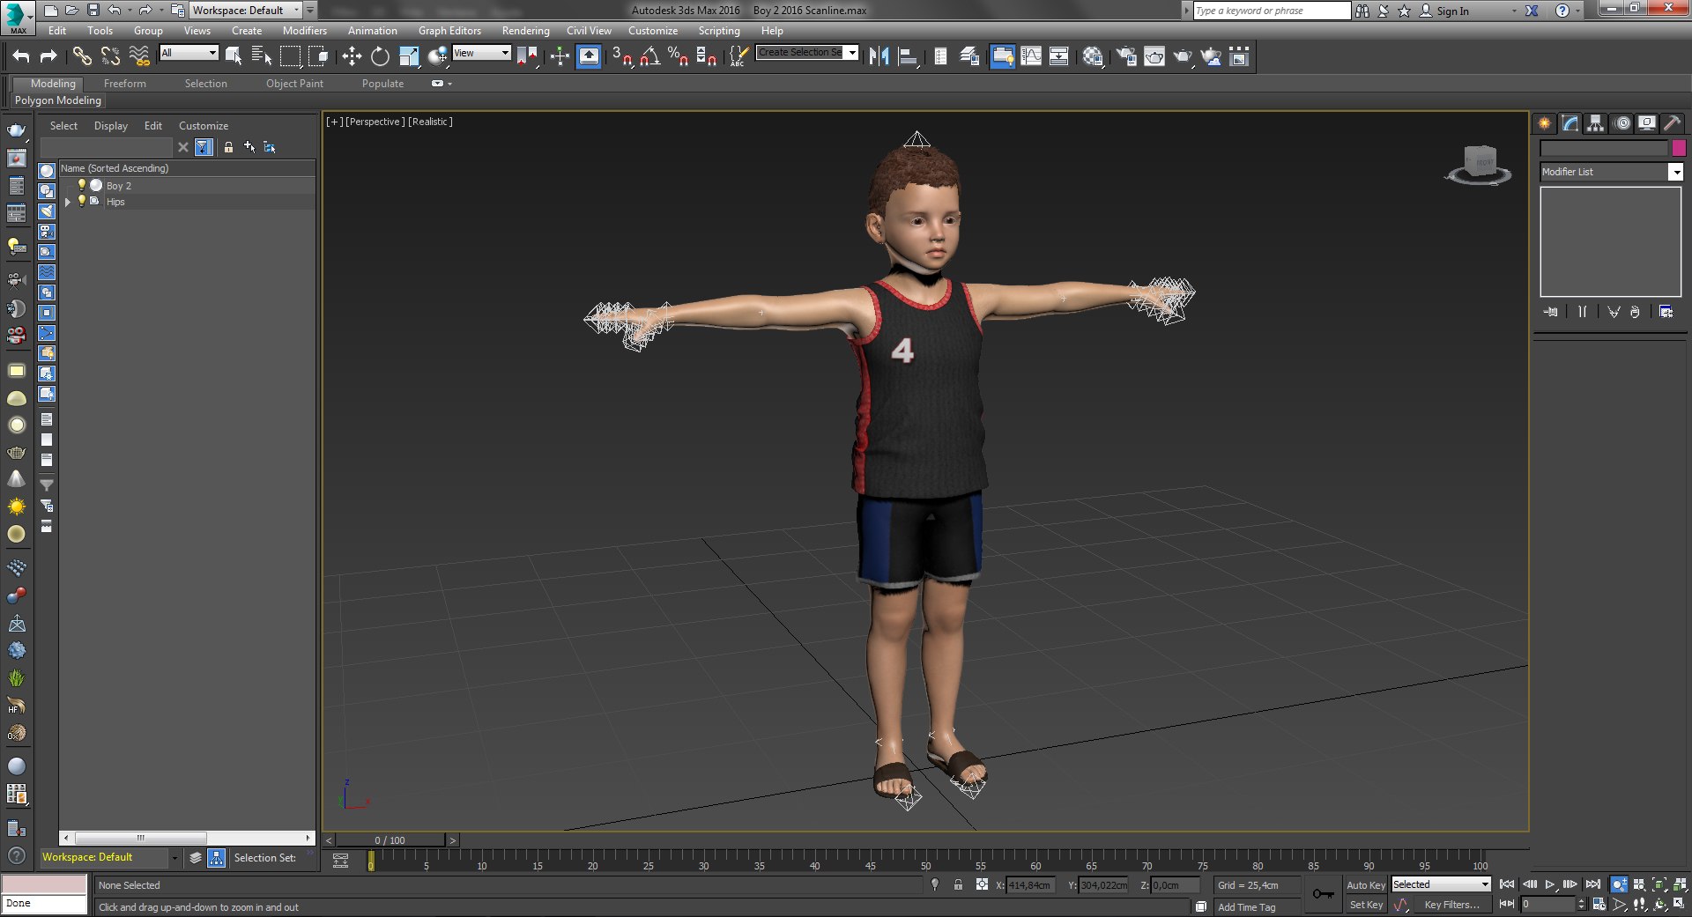Screen dimensions: 1692x917
Task: Activate the Select and Rotate tool
Action: [380, 56]
